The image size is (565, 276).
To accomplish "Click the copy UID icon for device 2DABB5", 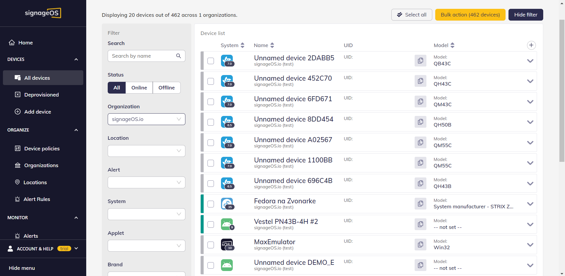I will (420, 61).
